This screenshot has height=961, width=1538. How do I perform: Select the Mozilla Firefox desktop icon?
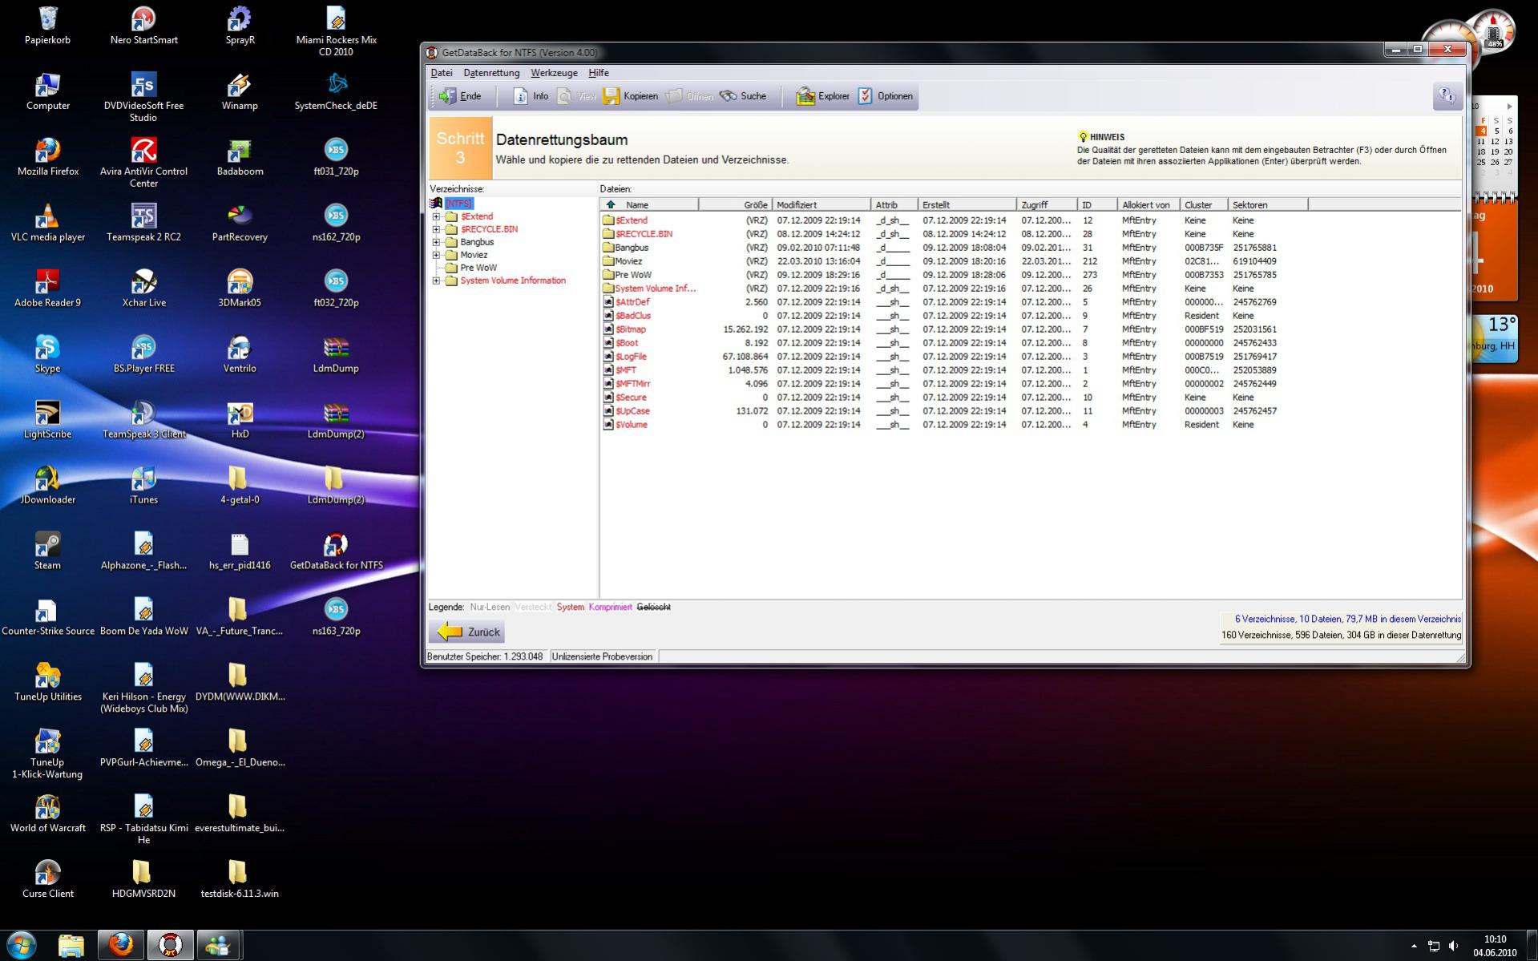point(48,156)
